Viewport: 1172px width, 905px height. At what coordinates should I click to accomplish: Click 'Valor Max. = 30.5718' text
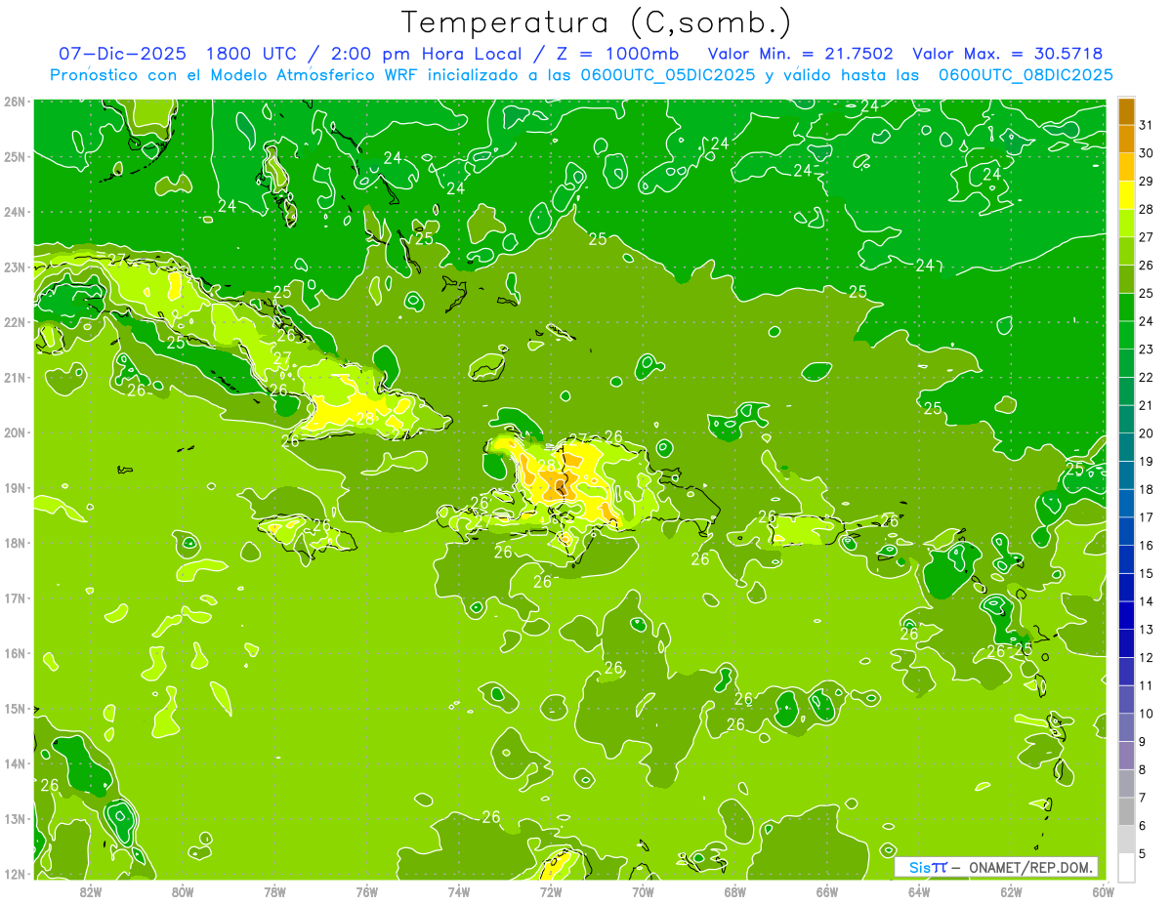[1009, 54]
